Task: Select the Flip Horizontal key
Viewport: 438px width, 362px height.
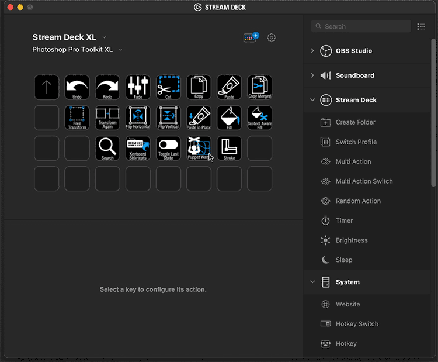Action: coord(138,118)
